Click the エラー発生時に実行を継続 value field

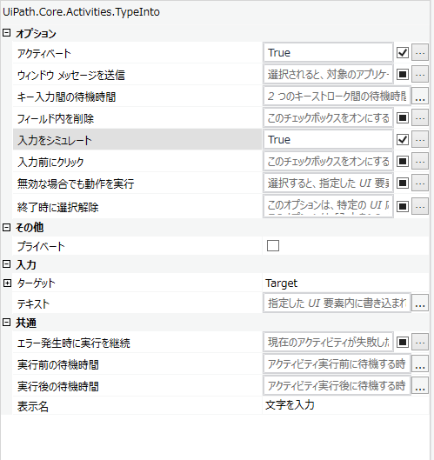pos(328,342)
